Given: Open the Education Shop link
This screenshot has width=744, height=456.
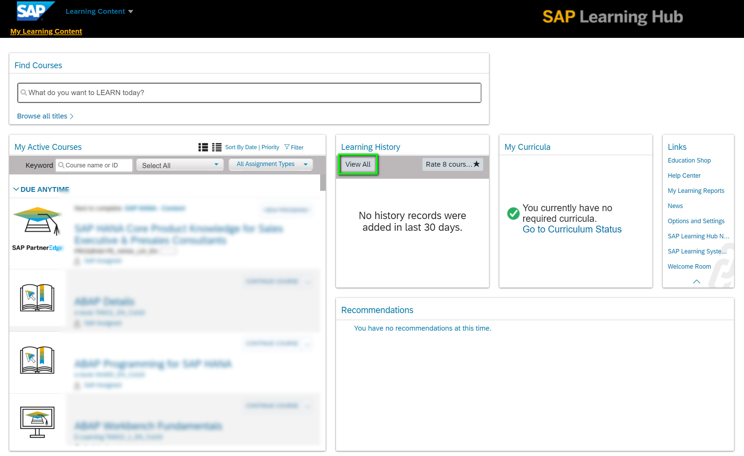Looking at the screenshot, I should point(689,160).
